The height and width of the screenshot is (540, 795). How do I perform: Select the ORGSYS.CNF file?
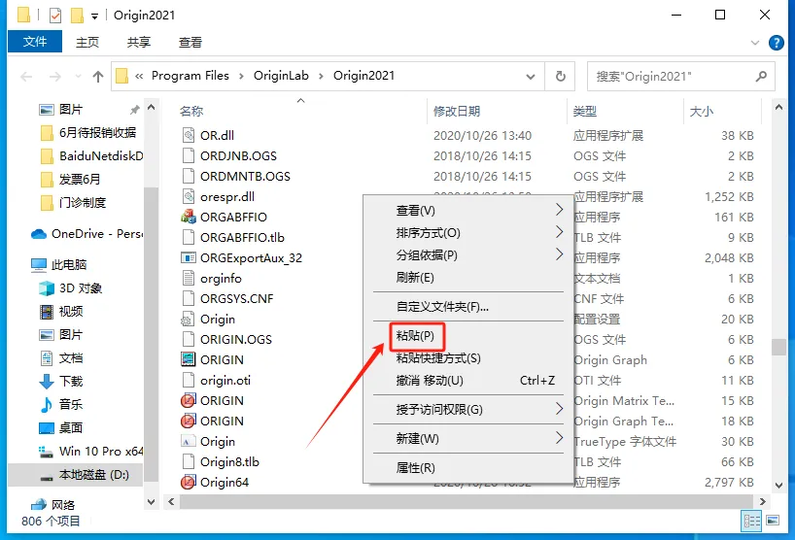(237, 299)
